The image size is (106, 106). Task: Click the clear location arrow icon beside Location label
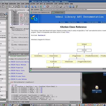[32, 10]
